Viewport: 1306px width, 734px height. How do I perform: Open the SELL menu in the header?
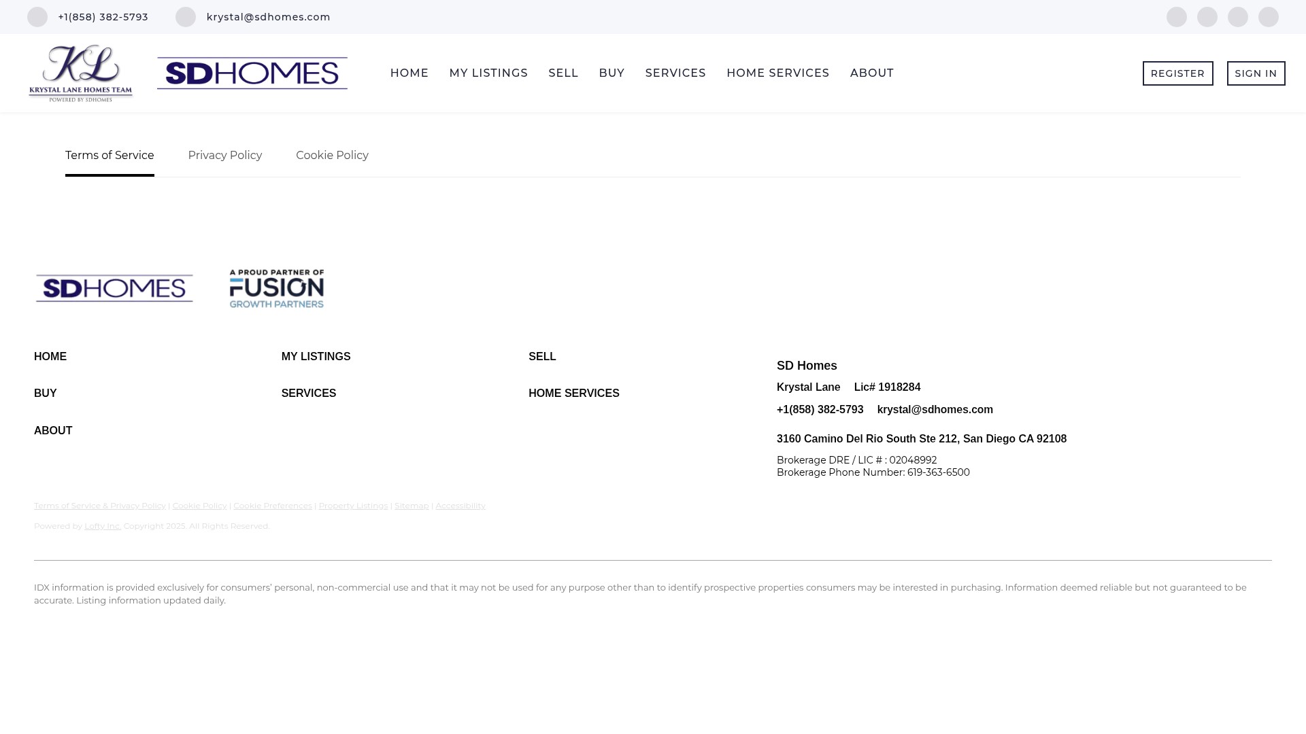(563, 73)
